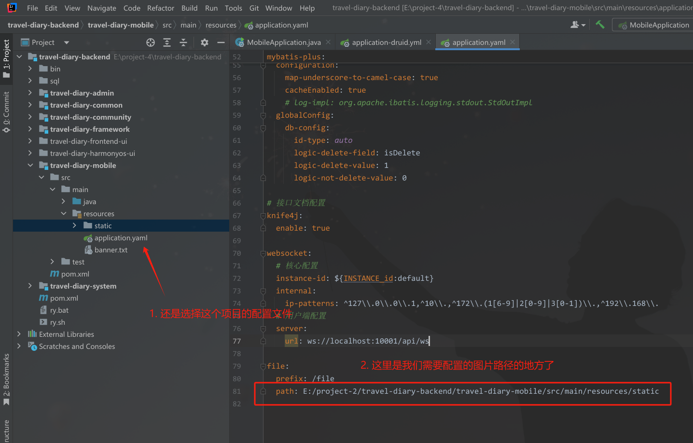Viewport: 693px width, 443px height.
Task: Click travel-diary-backend in breadcrumb bar
Action: point(43,25)
